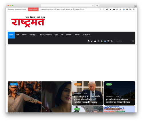Click the Monday, September 21 2026 date text

click(x=17, y=9)
